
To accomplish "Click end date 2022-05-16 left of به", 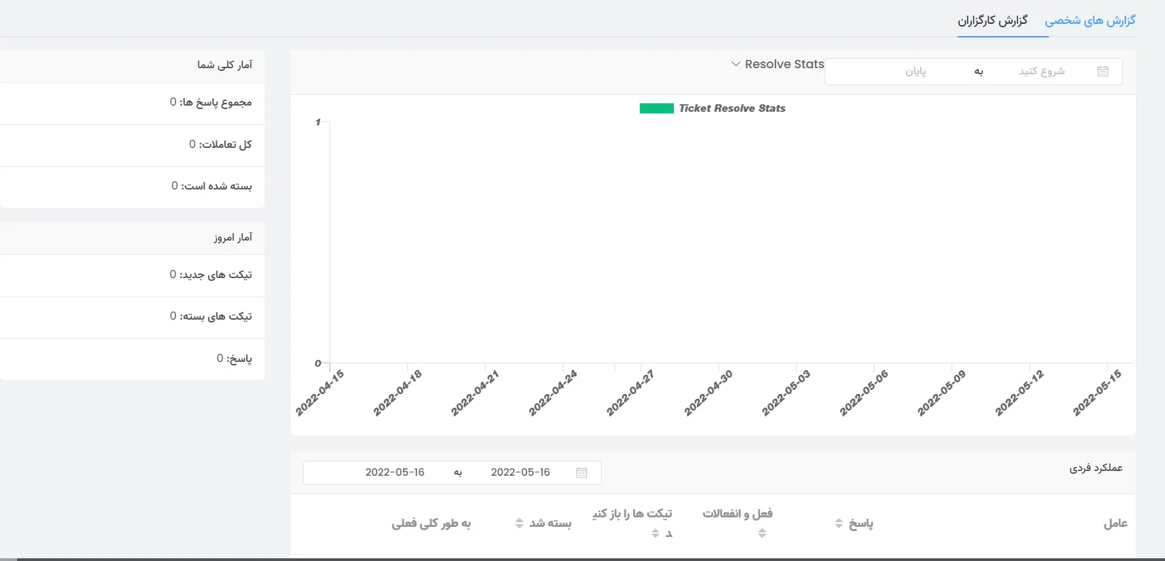I will coord(395,472).
